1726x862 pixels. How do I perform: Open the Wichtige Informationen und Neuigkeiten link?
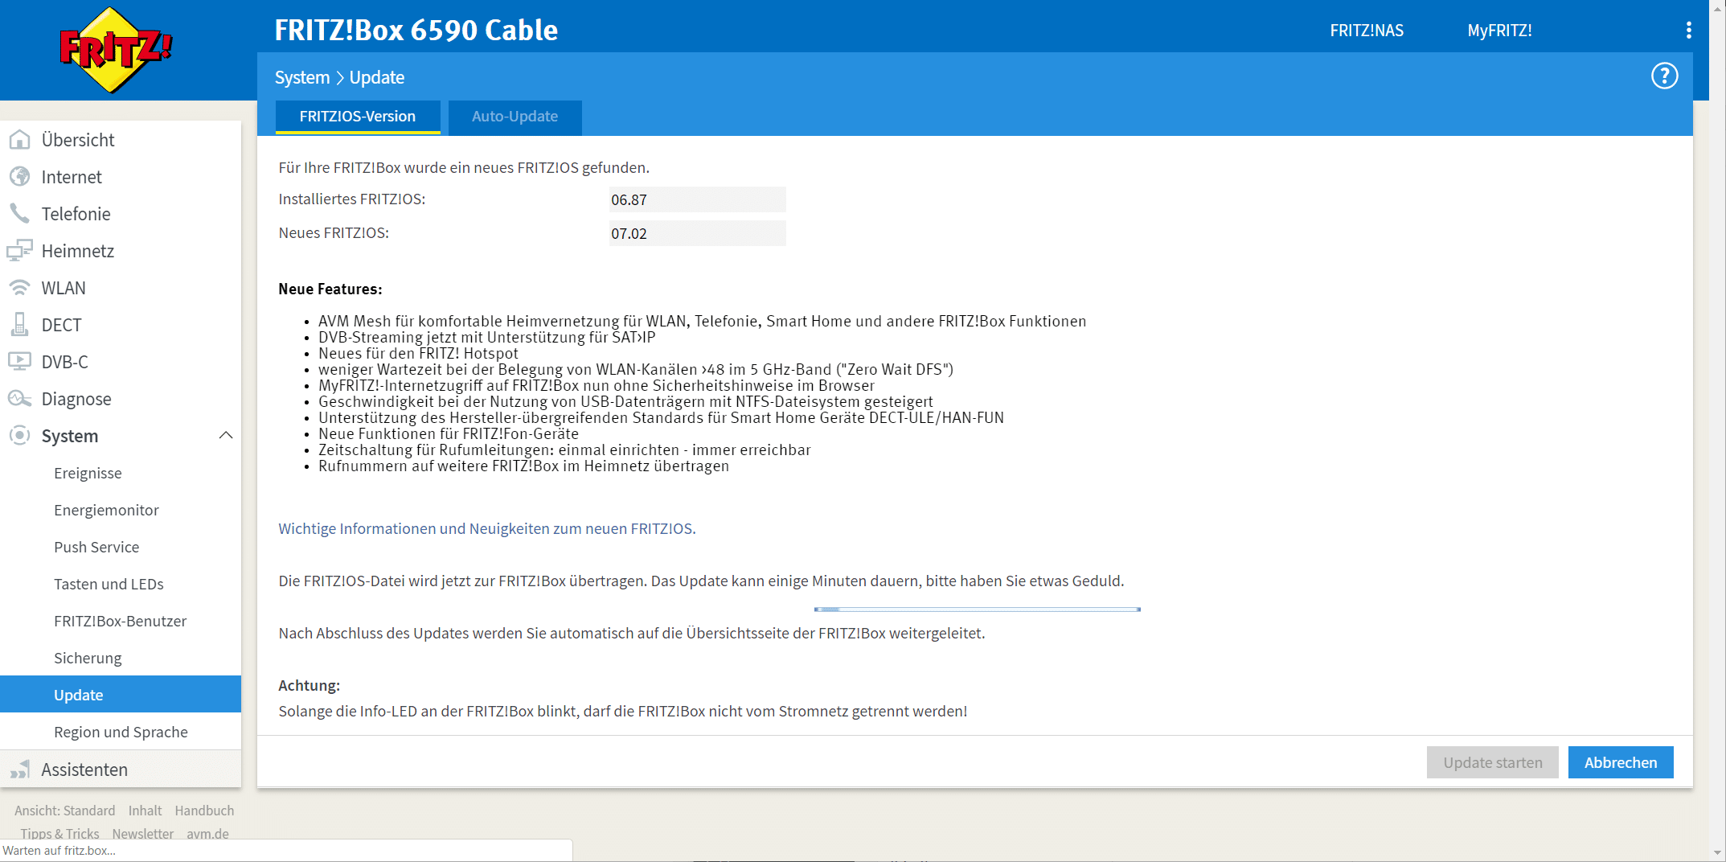[487, 528]
